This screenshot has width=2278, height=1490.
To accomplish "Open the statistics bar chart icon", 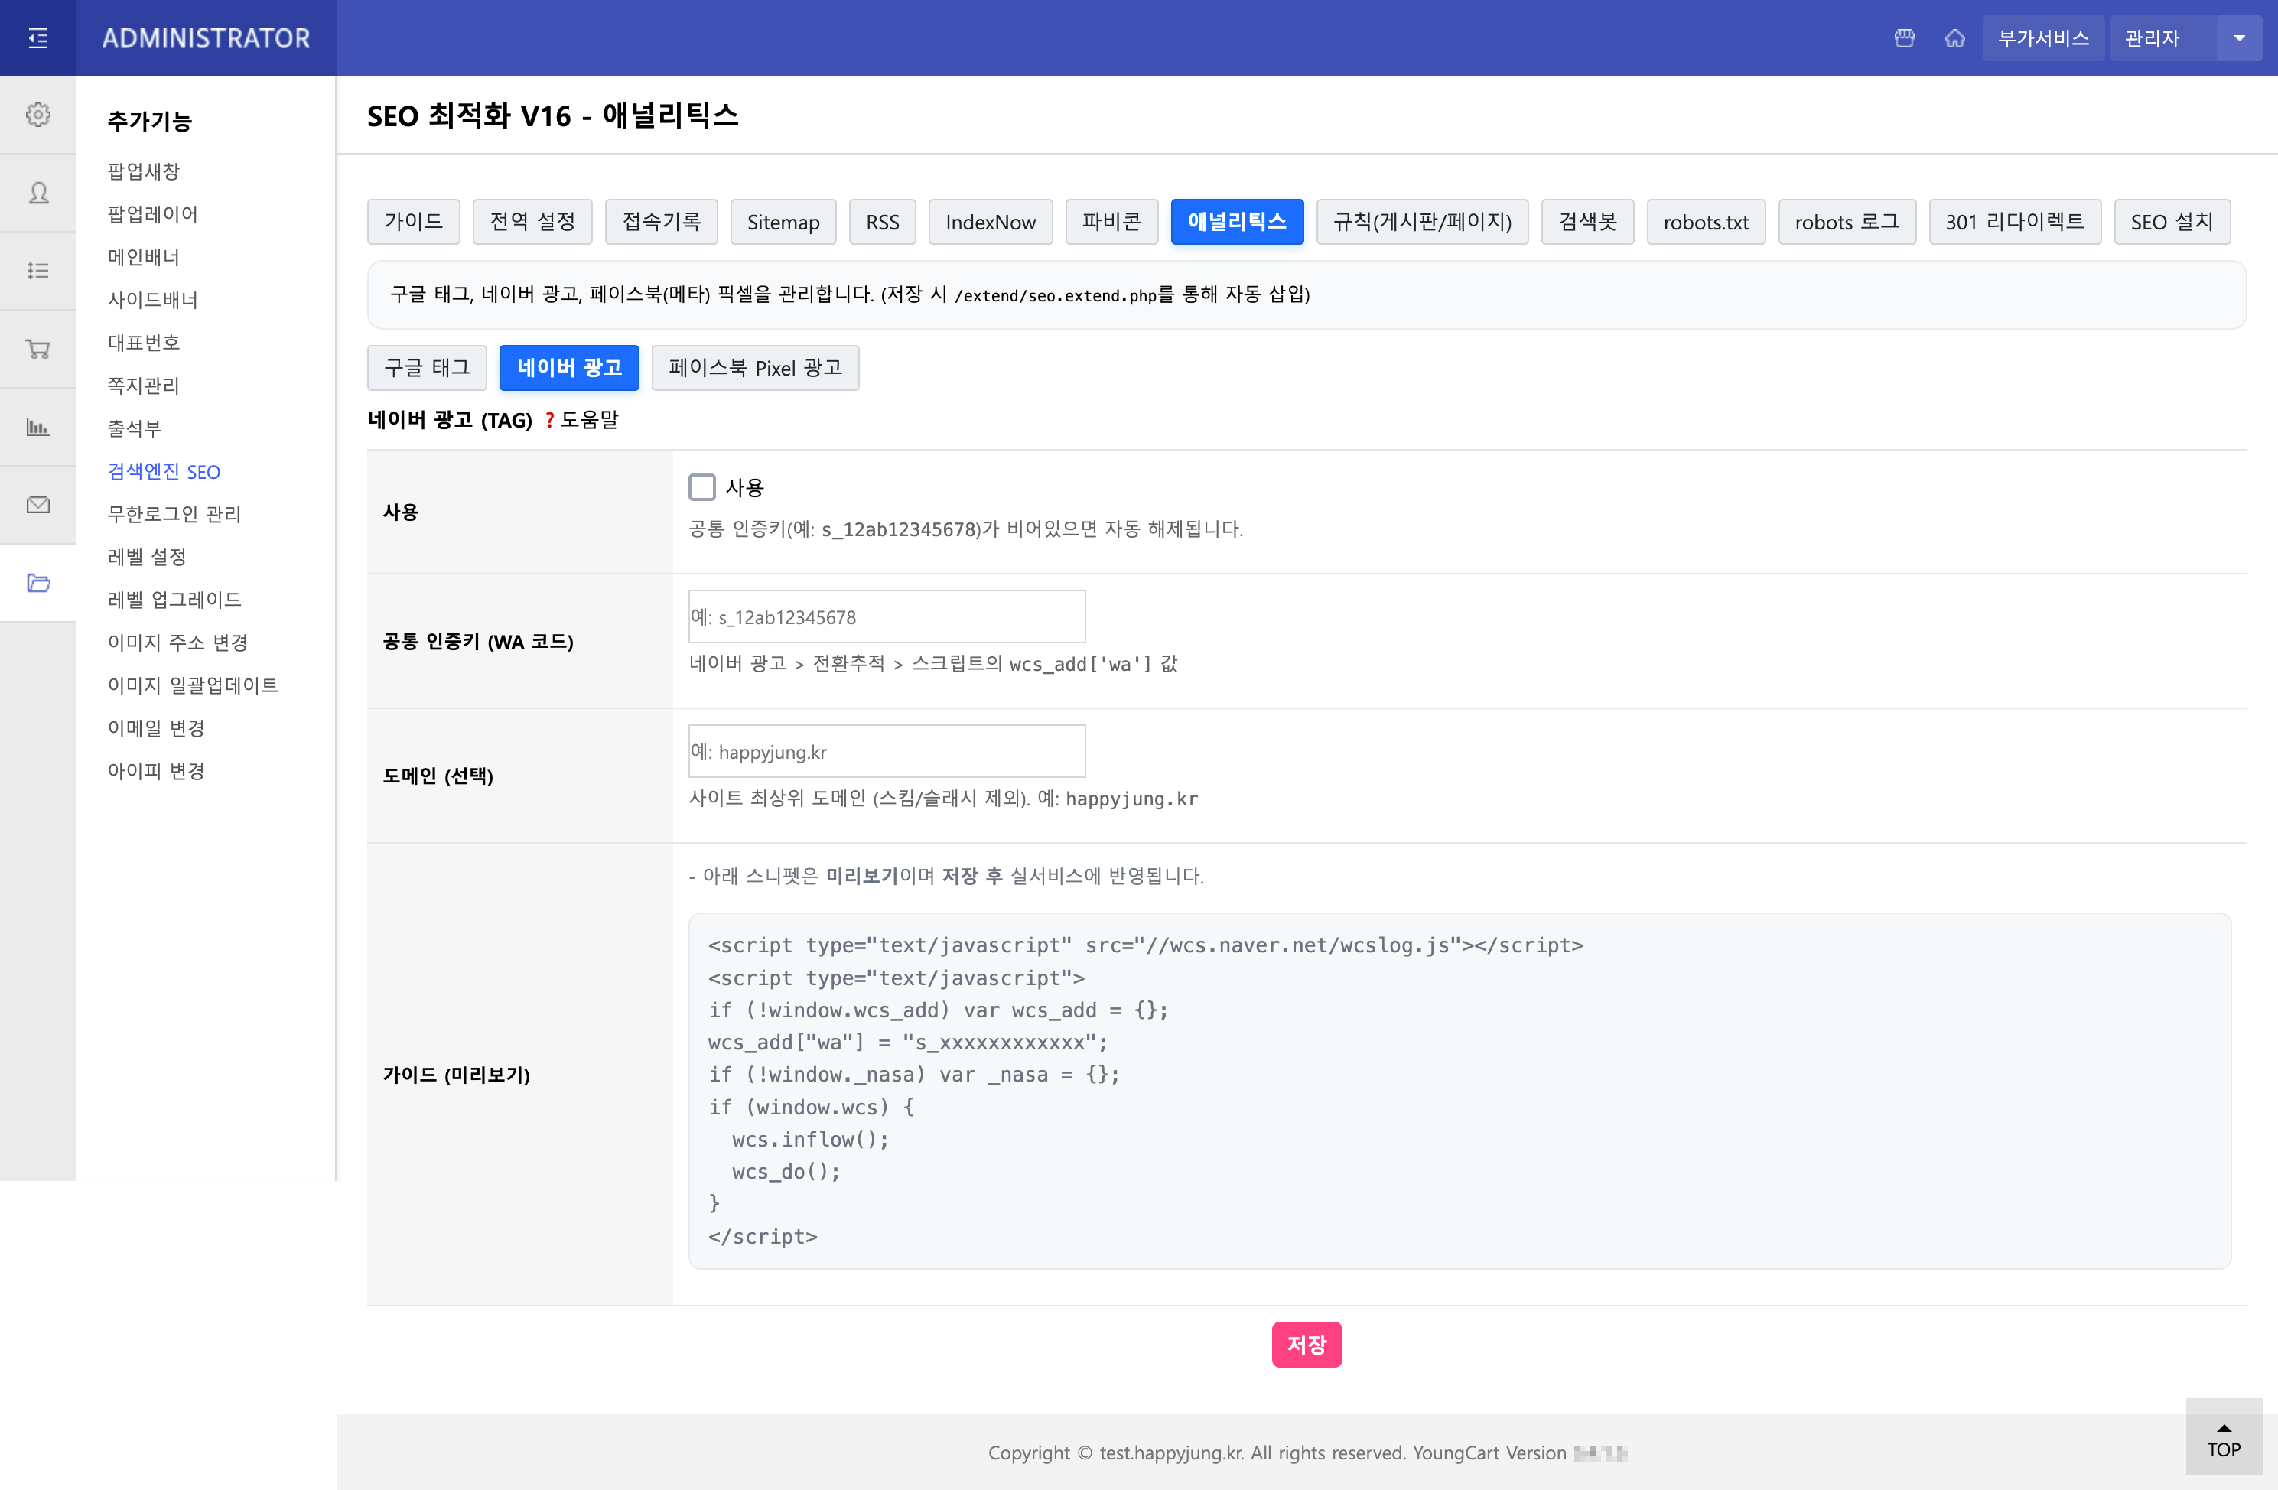I will [37, 427].
